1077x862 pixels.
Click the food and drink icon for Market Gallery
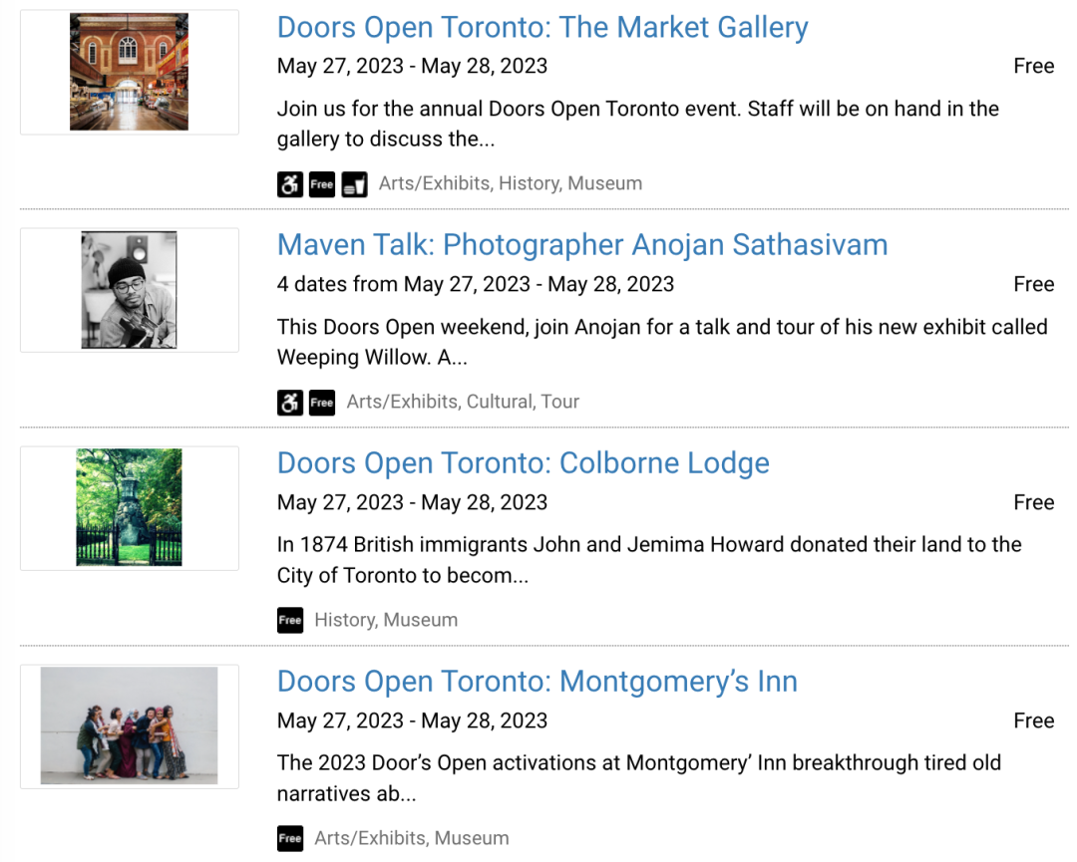[x=354, y=184]
